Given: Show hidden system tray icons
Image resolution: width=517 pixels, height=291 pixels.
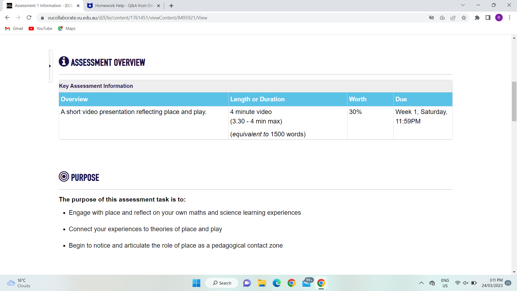Looking at the screenshot, I should coord(421,283).
